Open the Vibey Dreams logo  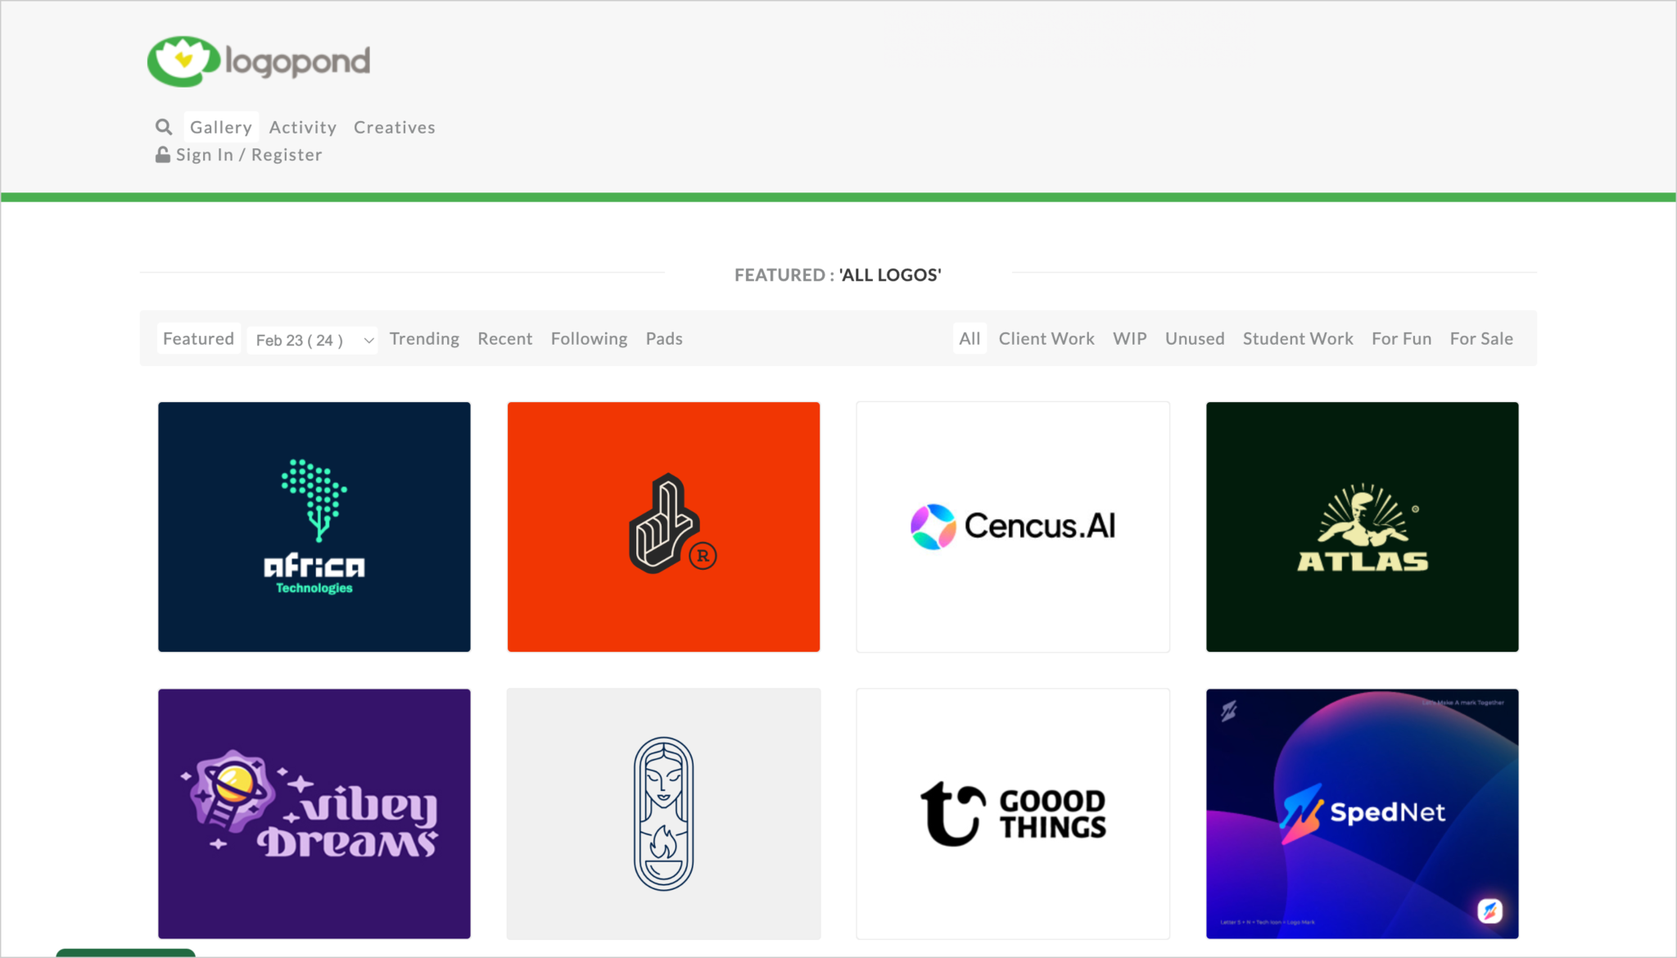314,814
